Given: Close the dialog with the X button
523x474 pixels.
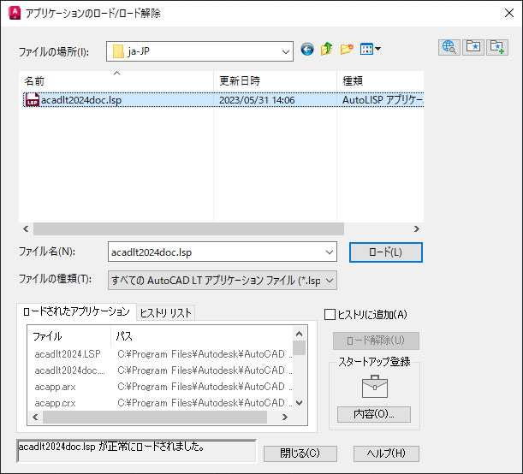Looking at the screenshot, I should click(509, 13).
